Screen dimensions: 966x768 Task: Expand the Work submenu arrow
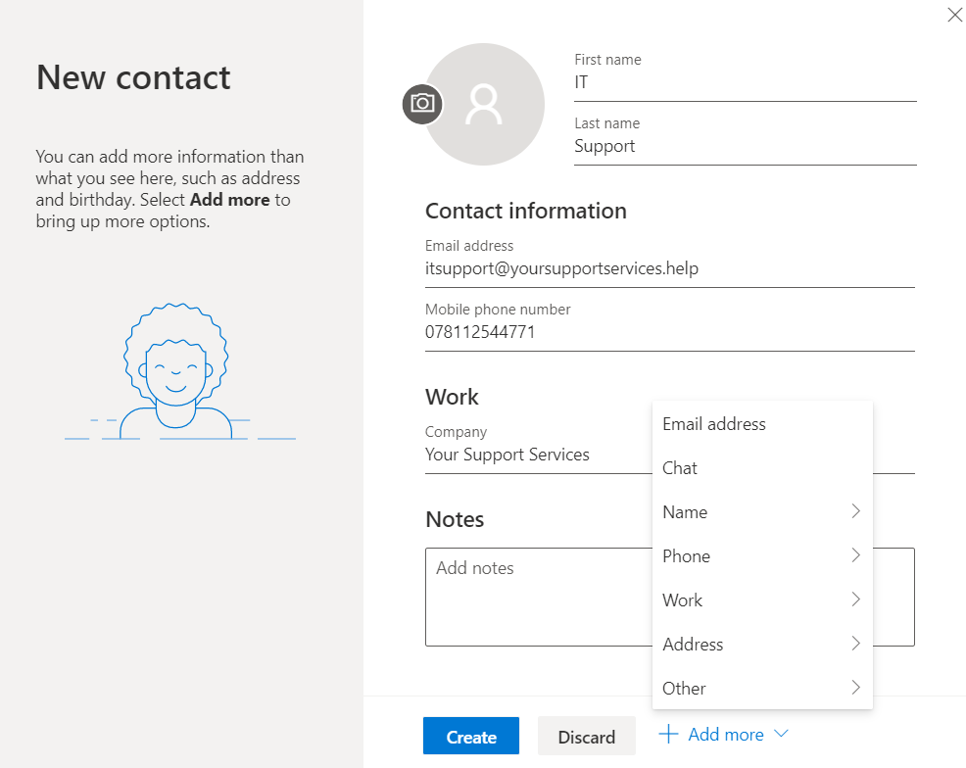[855, 600]
